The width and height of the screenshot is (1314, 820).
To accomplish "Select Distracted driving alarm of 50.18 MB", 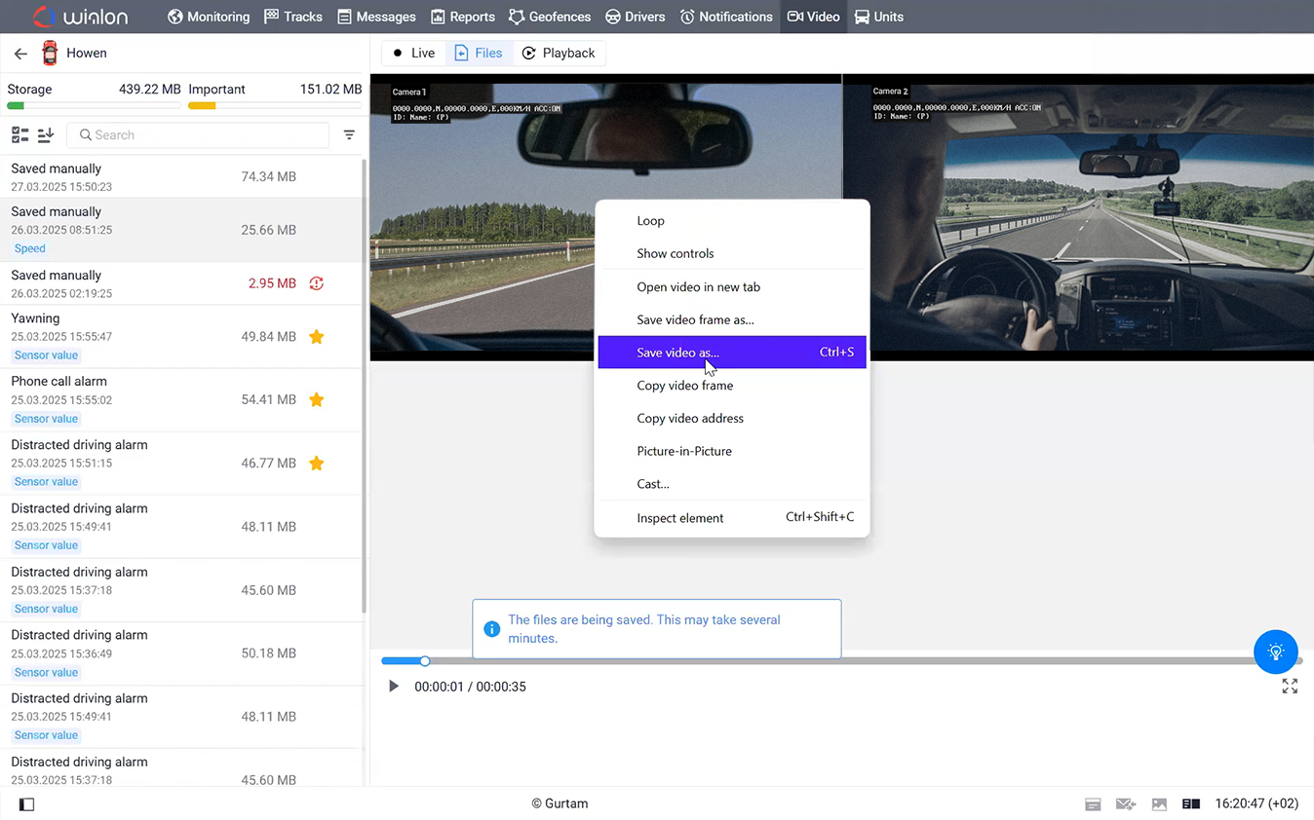I will pyautogui.click(x=181, y=653).
